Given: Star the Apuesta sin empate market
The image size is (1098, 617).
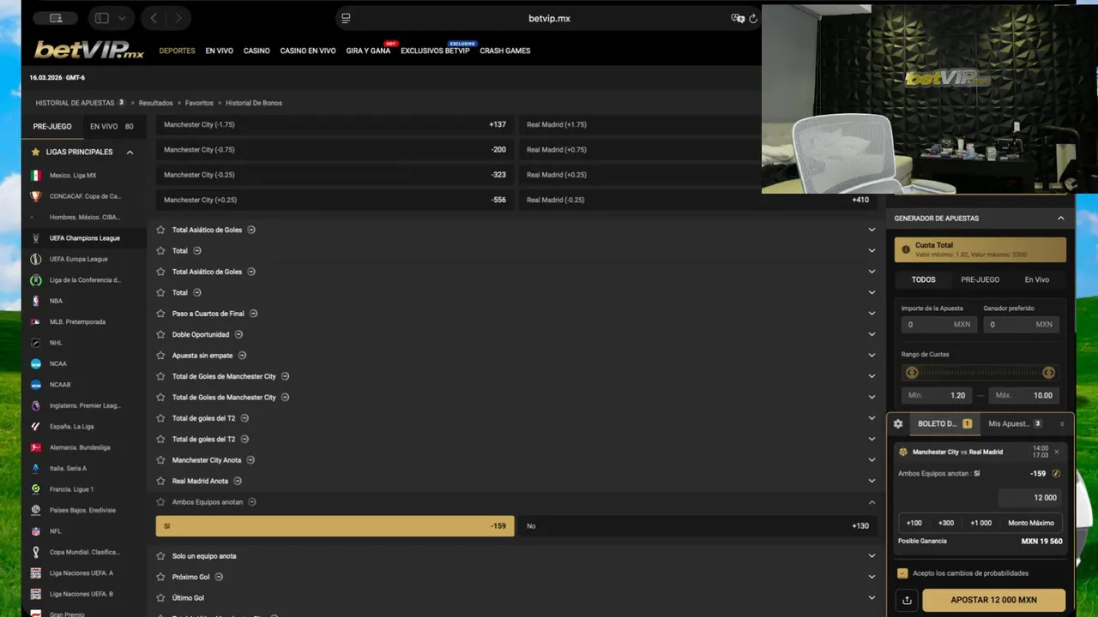Looking at the screenshot, I should (160, 356).
